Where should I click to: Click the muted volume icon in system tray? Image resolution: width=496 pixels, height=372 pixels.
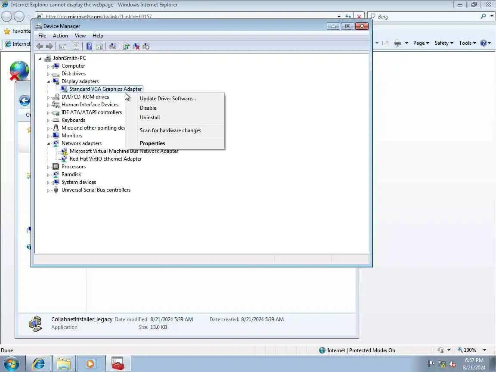tap(453, 364)
